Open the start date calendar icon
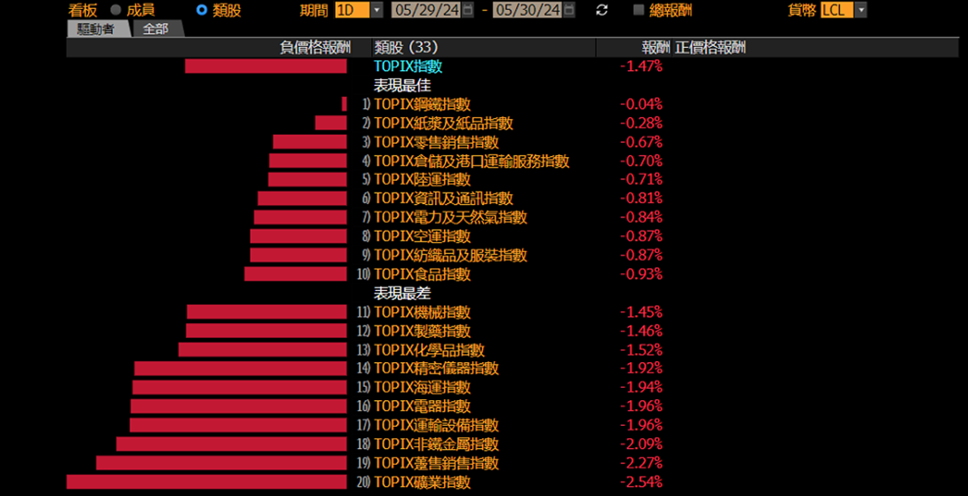Viewport: 968px width, 496px height. (468, 10)
